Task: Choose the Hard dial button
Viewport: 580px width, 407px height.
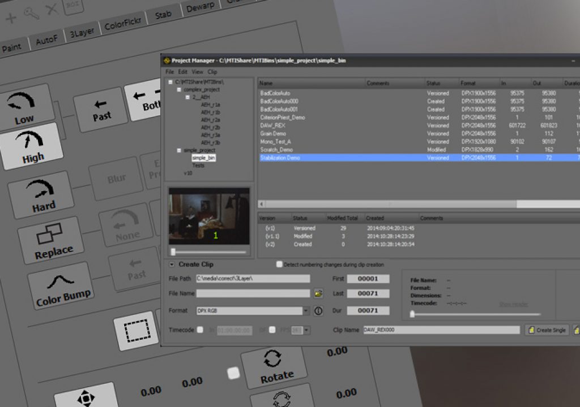Action: pos(41,194)
